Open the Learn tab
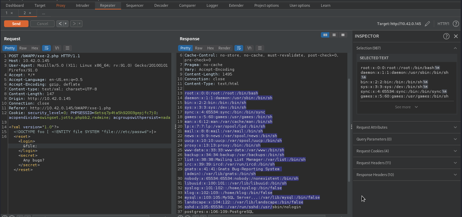Image resolution: width=462 pixels, height=217 pixels. 326,5
